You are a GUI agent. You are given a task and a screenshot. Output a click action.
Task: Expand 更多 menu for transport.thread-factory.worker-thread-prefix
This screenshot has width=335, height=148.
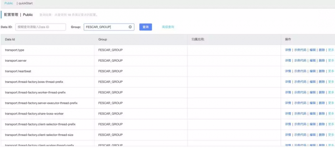331,92
